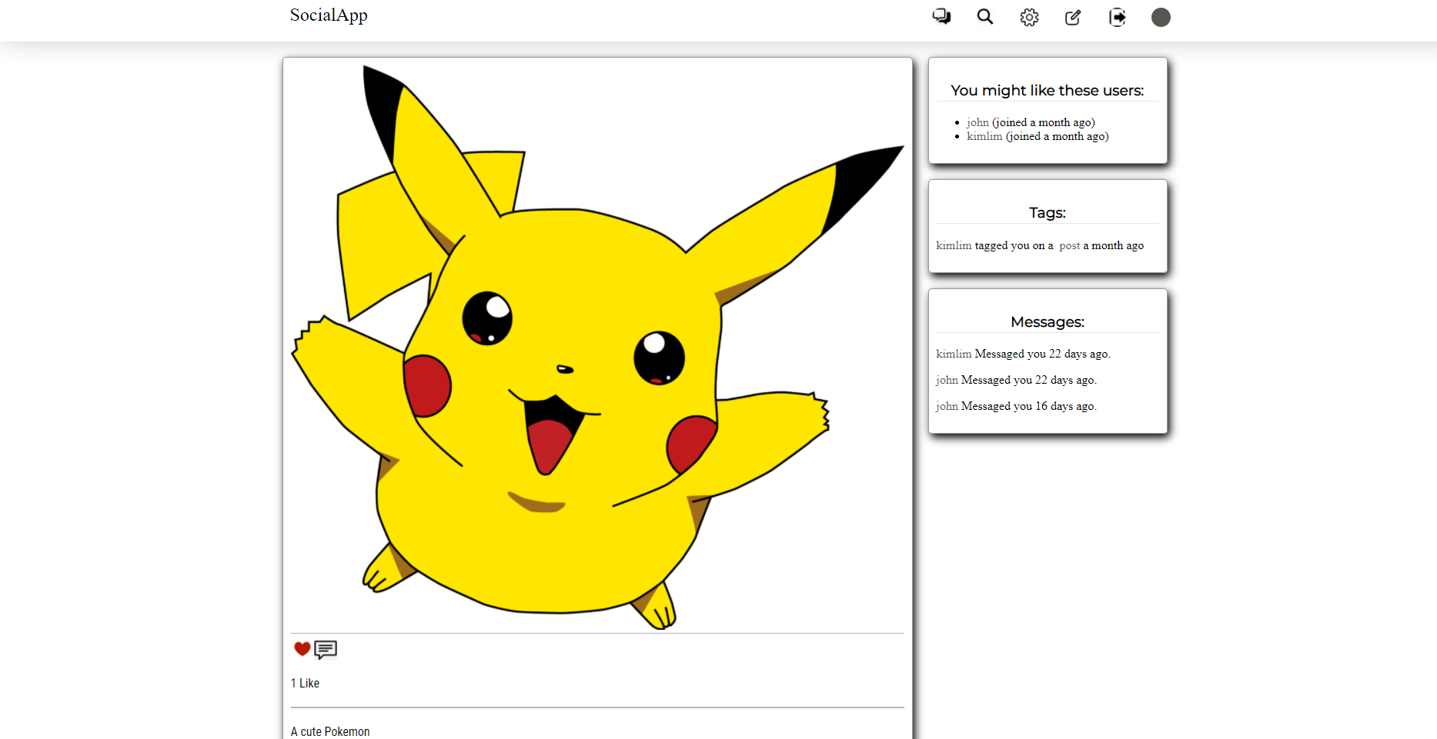Unlike post with red heart icon
Viewport: 1437px width, 739px height.
pos(302,649)
